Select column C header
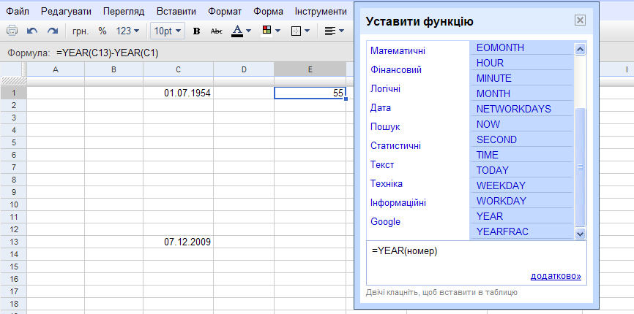This screenshot has width=634, height=314. [179, 69]
